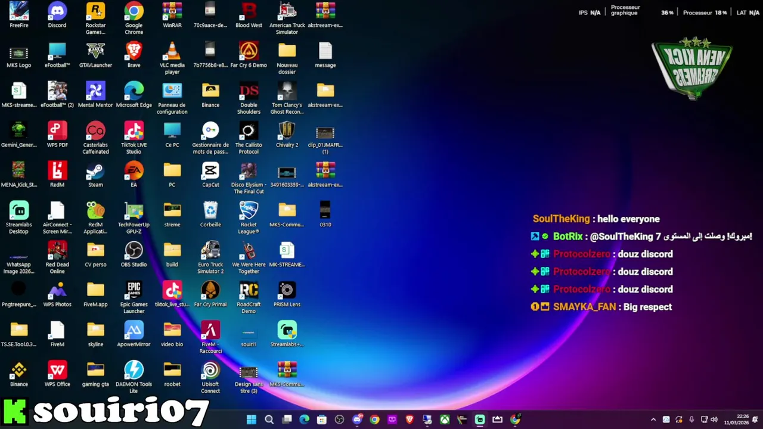Open Red Dead Online shortcut
The height and width of the screenshot is (429, 763).
(x=57, y=258)
